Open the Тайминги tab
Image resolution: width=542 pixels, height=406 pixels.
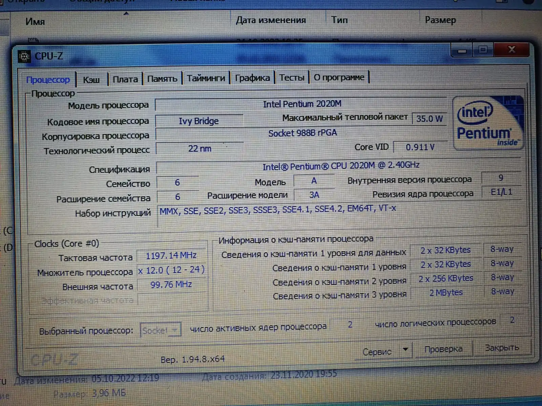point(206,78)
